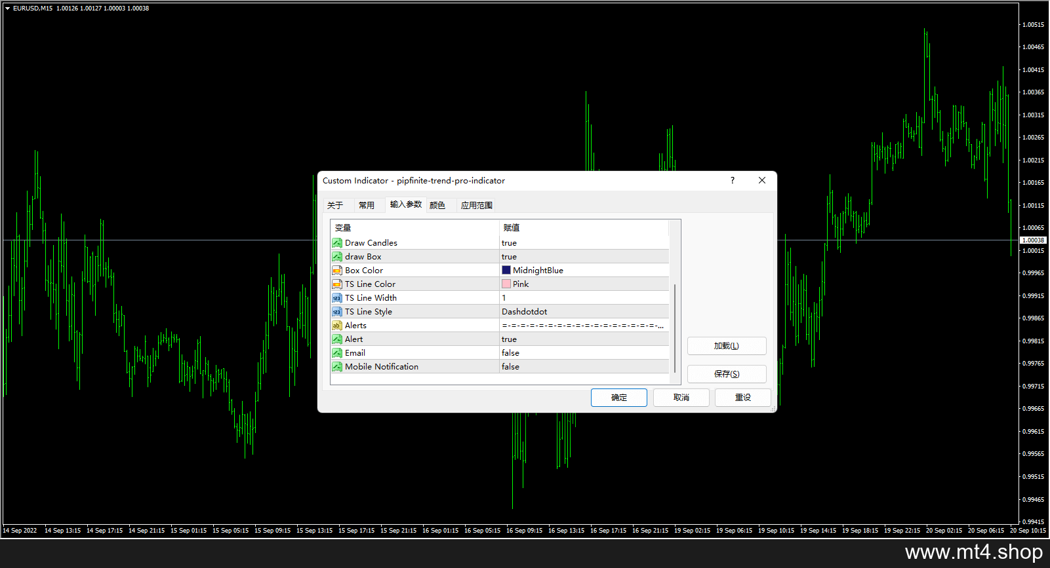Image resolution: width=1050 pixels, height=568 pixels.
Task: Click the TS Line Style row icon
Action: pyautogui.click(x=336, y=312)
